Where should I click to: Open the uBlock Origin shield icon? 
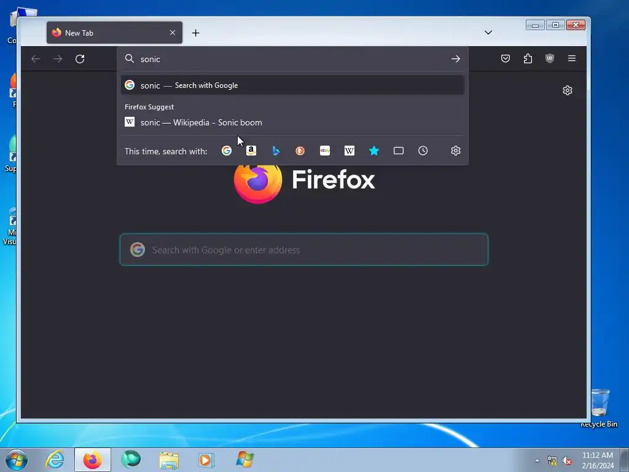[550, 58]
